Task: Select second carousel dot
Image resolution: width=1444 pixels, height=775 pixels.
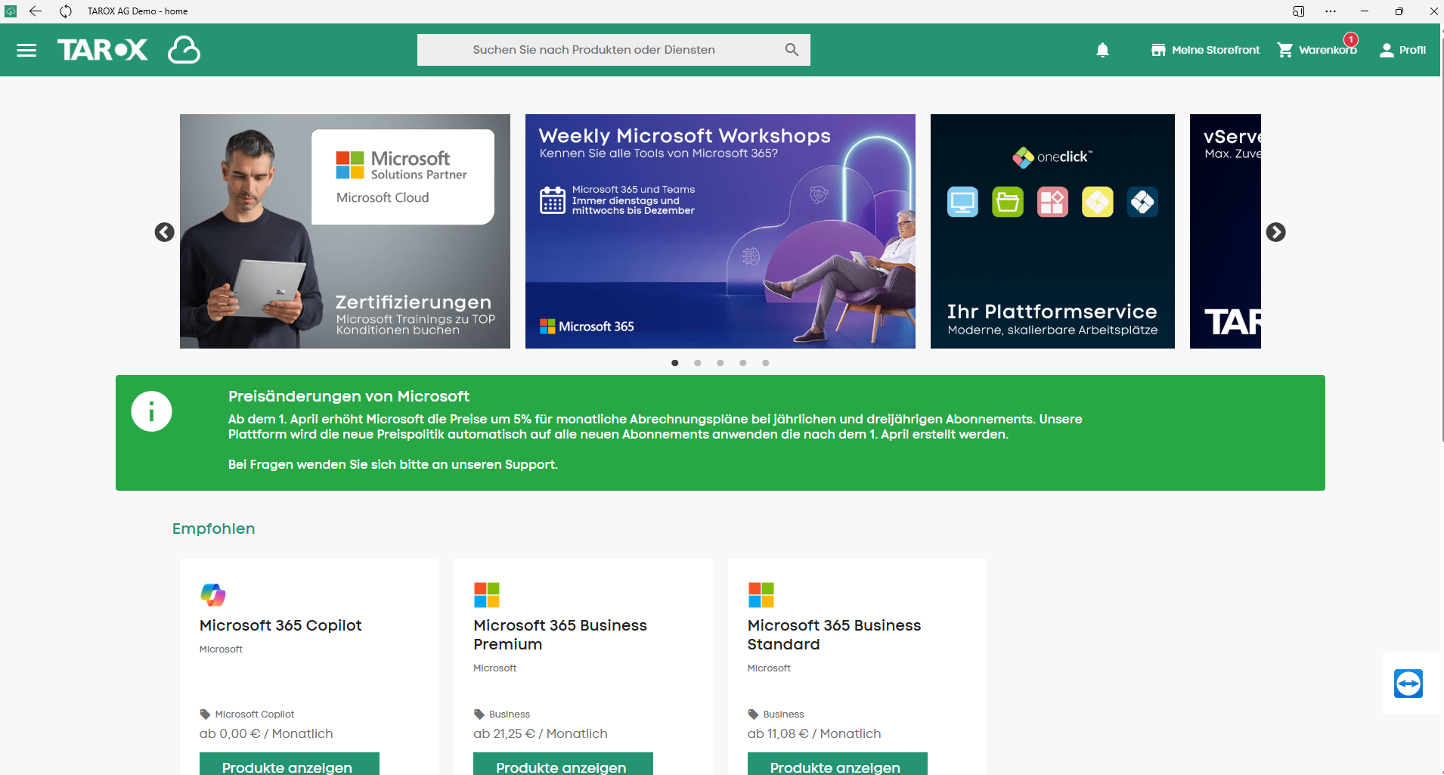Action: tap(698, 363)
